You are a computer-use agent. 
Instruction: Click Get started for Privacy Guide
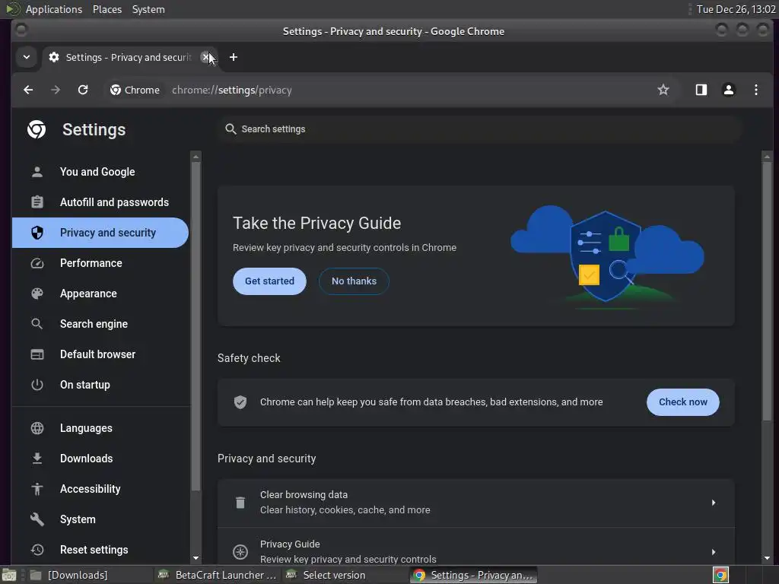pyautogui.click(x=270, y=281)
